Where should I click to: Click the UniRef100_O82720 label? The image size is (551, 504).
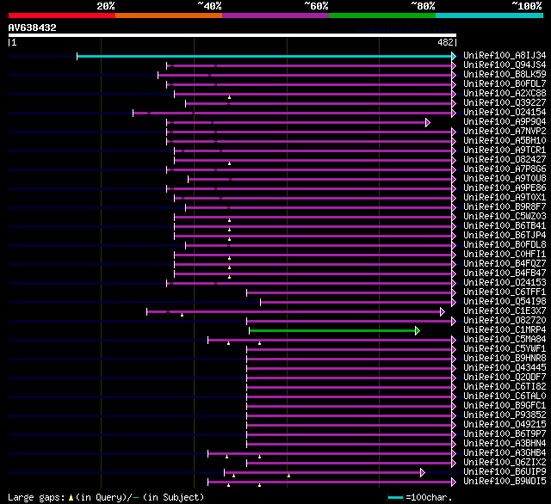coord(505,321)
